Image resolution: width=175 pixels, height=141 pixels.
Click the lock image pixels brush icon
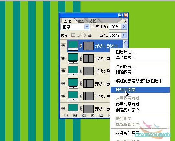click(79, 35)
